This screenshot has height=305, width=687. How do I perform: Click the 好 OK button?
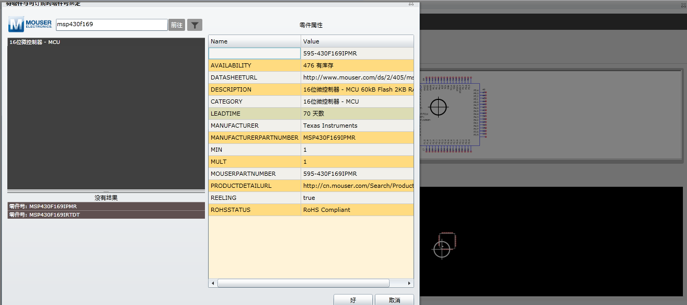353,300
